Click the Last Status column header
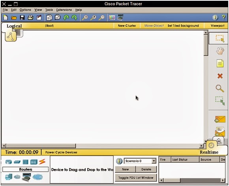The image size is (229, 186). pyautogui.click(x=185, y=160)
